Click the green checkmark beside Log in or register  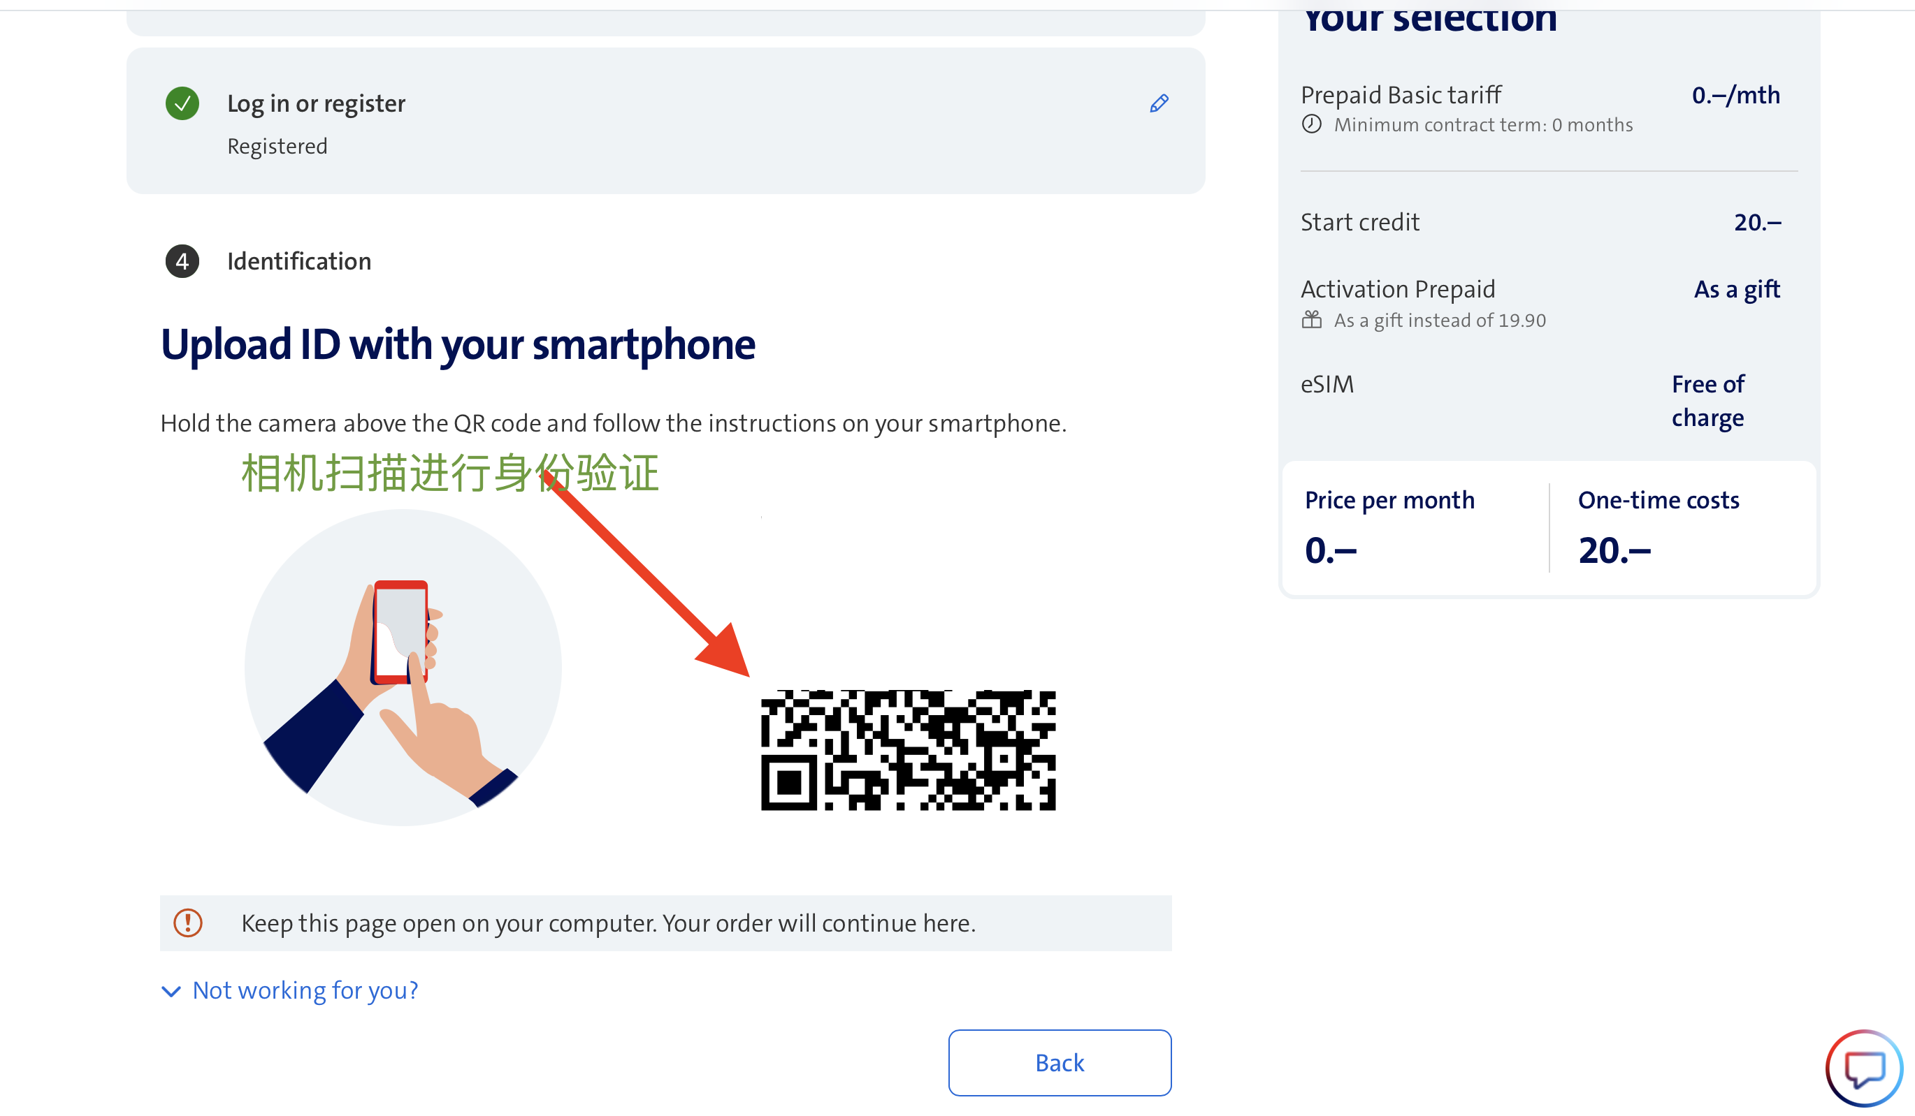click(x=182, y=103)
